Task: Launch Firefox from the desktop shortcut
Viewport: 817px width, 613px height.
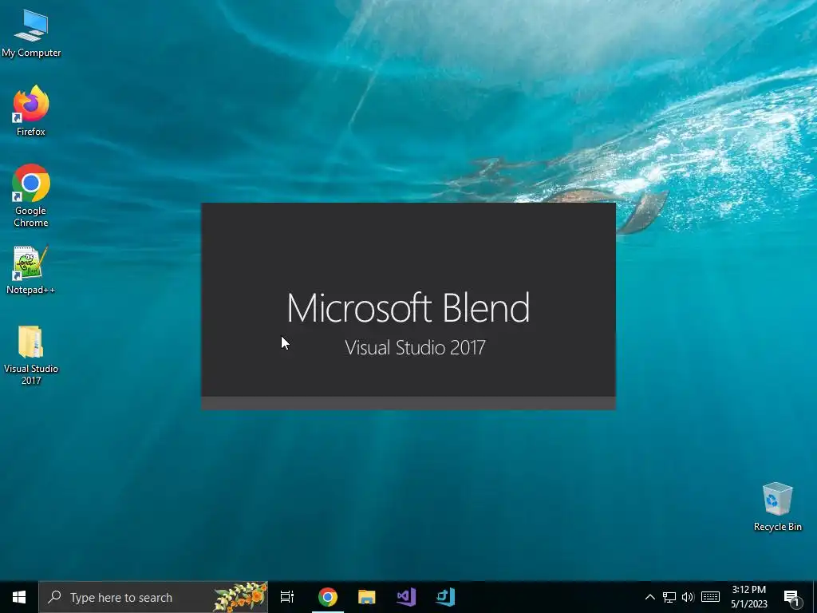Action: click(x=31, y=110)
